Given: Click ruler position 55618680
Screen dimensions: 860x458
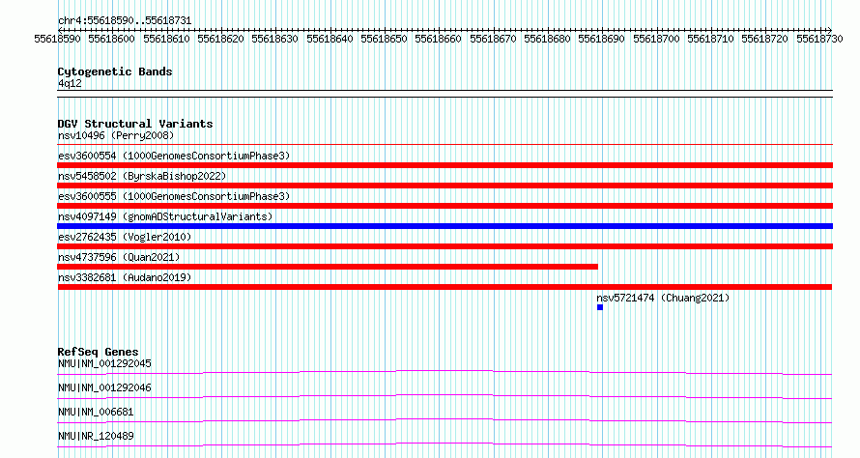Looking at the screenshot, I should coord(547,39).
